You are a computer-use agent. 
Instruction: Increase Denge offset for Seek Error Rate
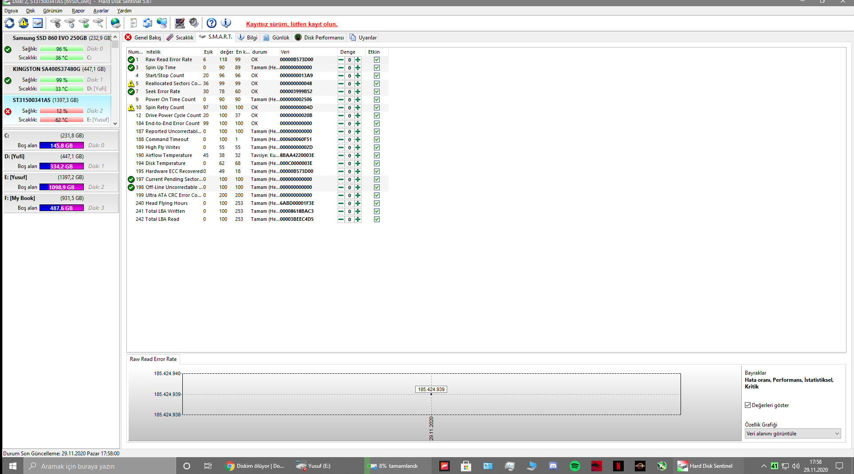click(358, 92)
